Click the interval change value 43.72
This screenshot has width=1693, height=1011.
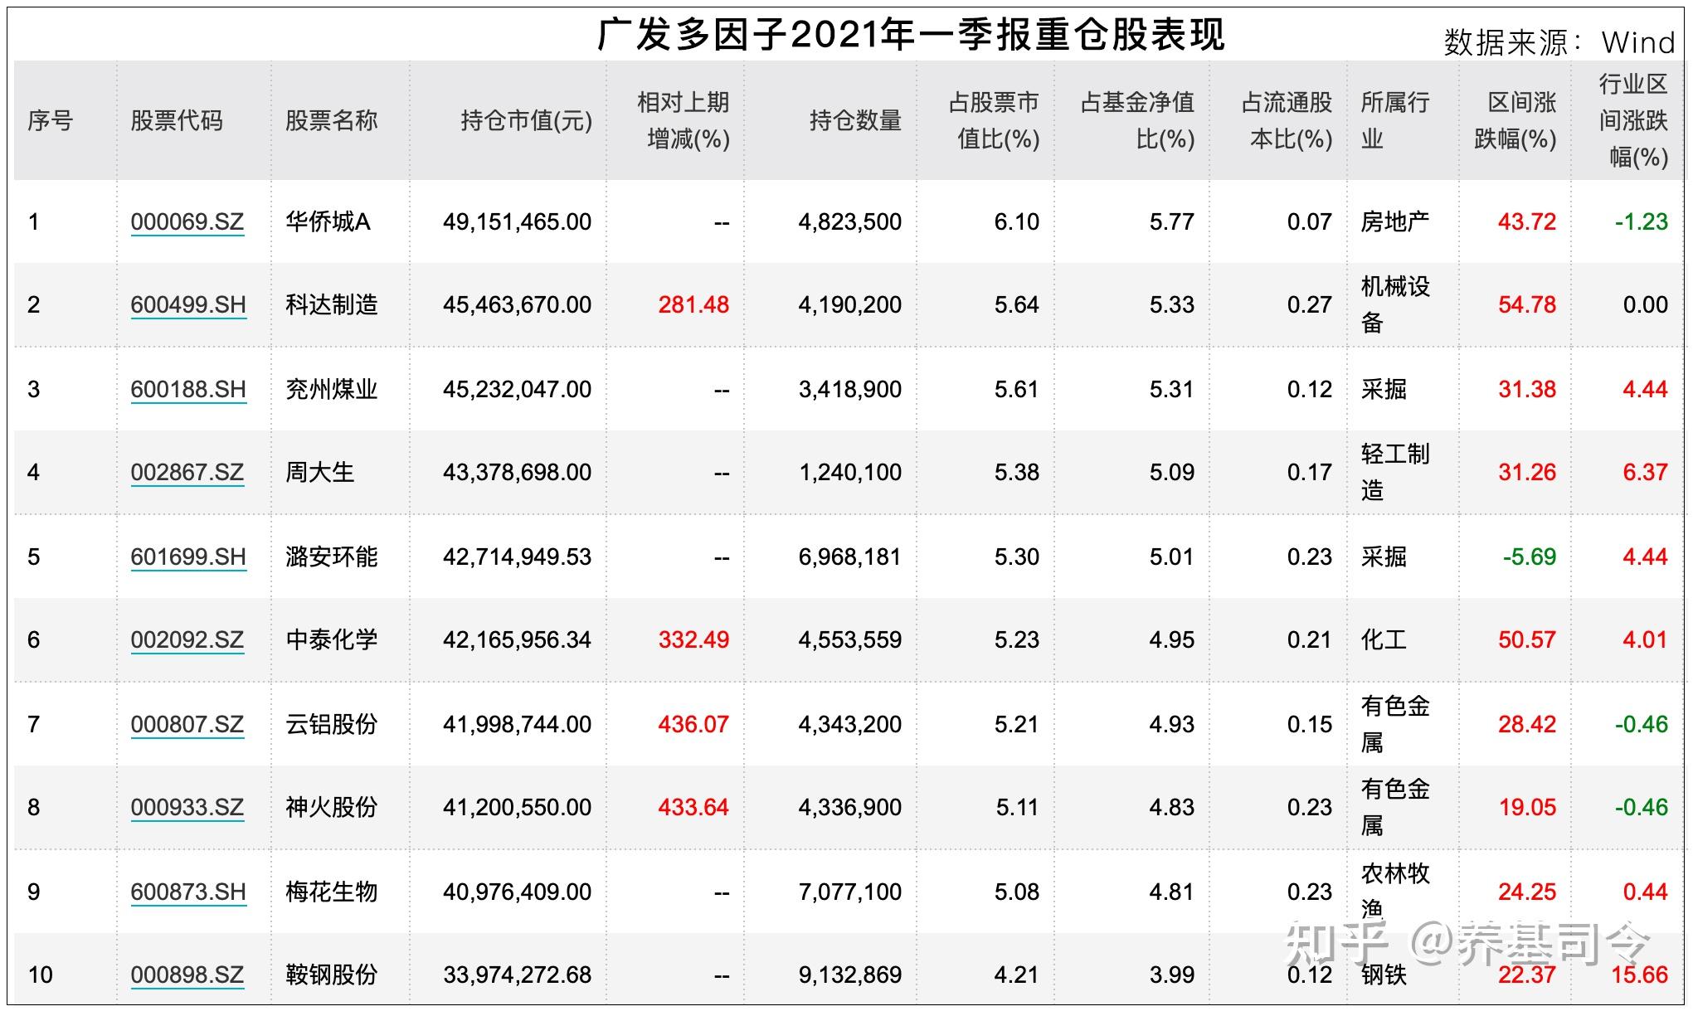(1527, 222)
